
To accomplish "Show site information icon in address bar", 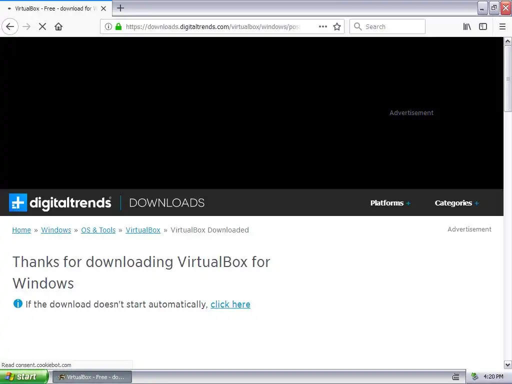I will (x=108, y=26).
